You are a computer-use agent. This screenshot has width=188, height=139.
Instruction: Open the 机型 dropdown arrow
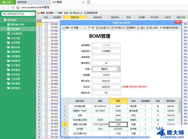click(118, 69)
